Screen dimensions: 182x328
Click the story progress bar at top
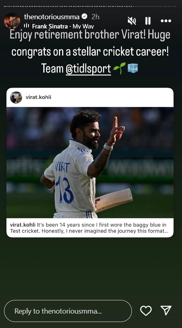coord(90,6)
